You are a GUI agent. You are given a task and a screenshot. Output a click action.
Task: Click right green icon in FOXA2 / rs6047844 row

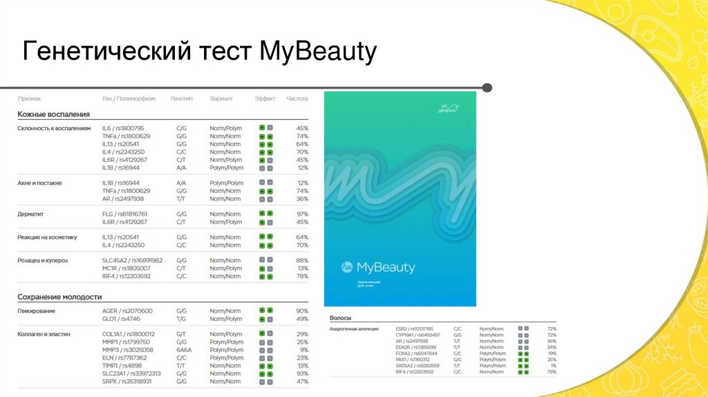point(526,353)
